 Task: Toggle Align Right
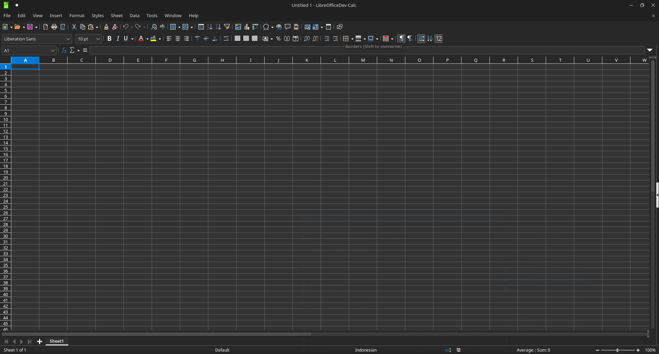pos(186,38)
